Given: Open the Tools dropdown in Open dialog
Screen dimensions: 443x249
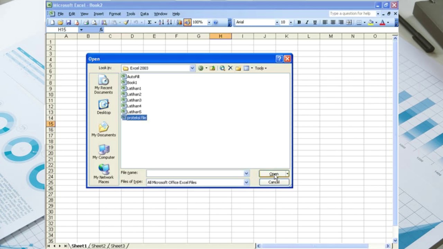Looking at the screenshot, I should tap(261, 68).
